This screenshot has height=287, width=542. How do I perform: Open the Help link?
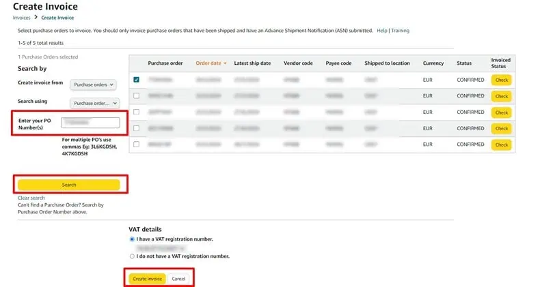pos(382,31)
